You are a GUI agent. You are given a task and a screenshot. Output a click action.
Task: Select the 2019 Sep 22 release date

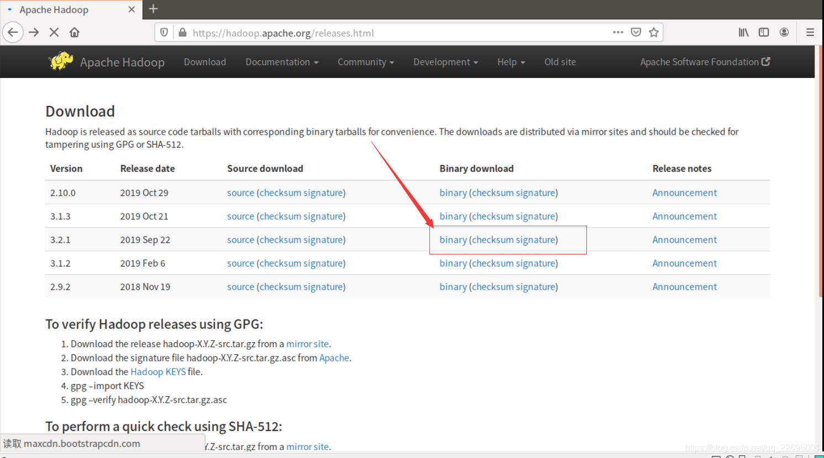(x=145, y=240)
